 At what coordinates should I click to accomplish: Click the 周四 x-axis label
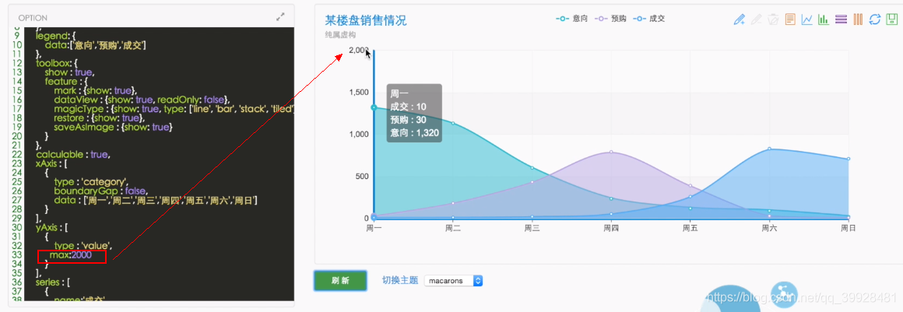610,229
